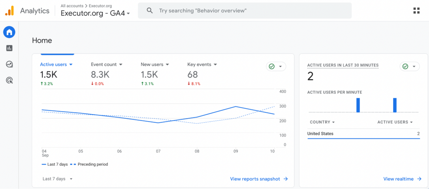Follow the View realtime link
429x189 pixels.
[x=398, y=179]
